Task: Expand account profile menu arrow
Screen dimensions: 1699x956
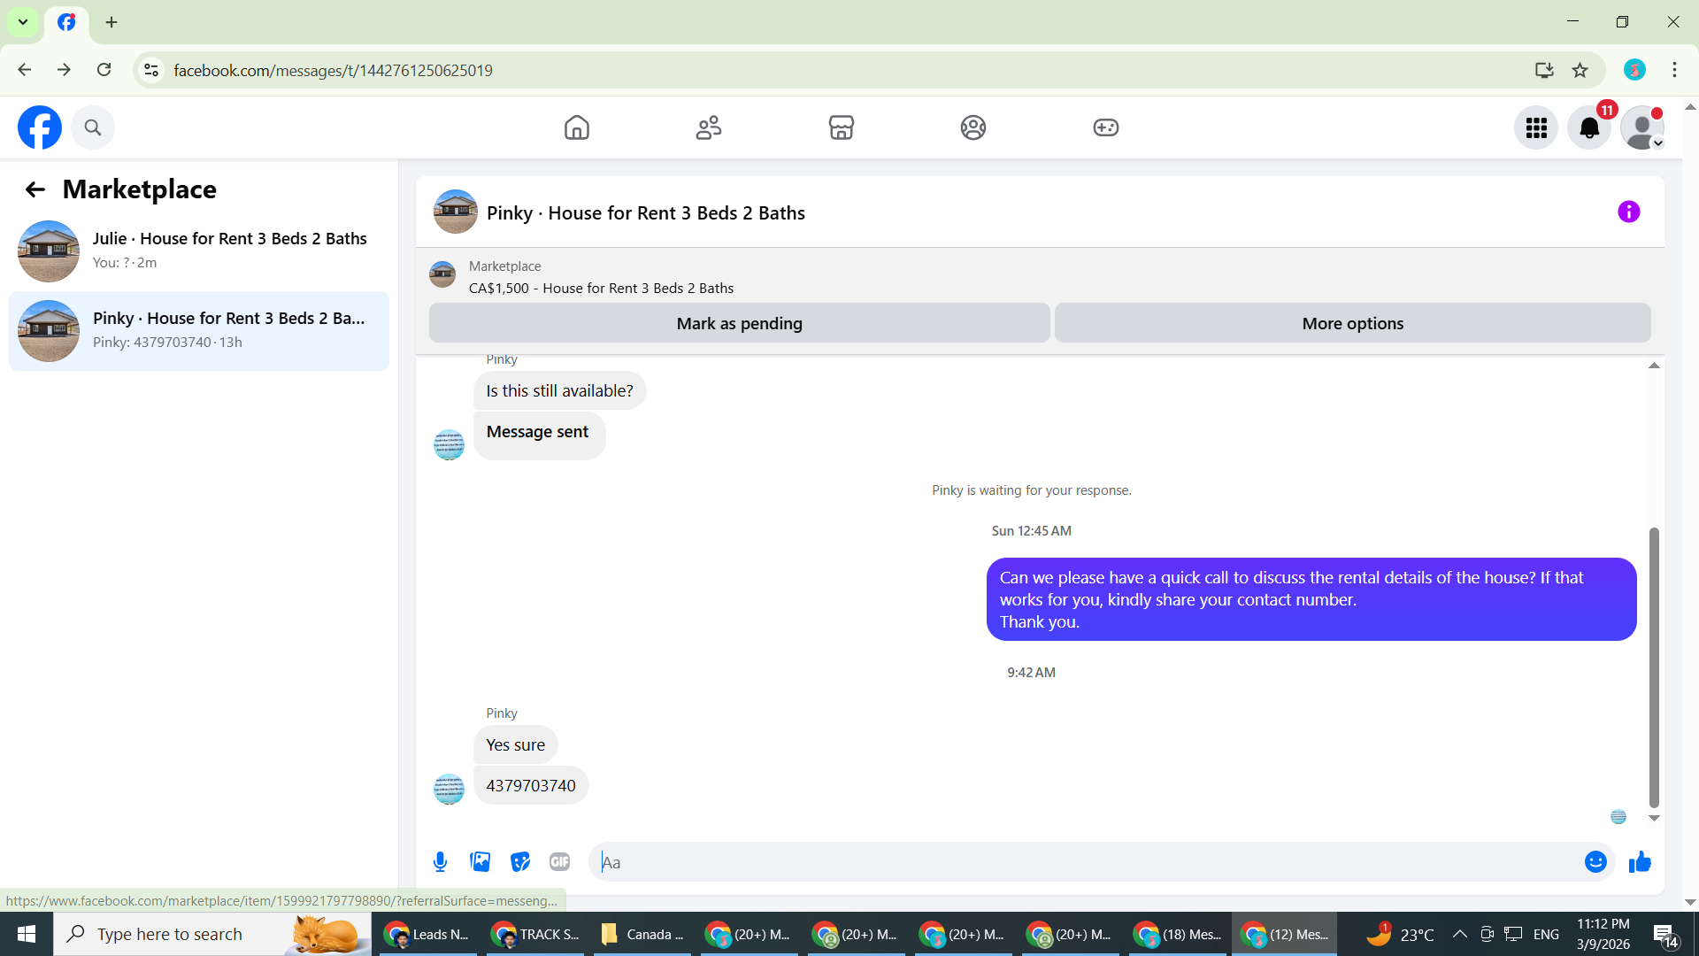Action: (x=1658, y=143)
